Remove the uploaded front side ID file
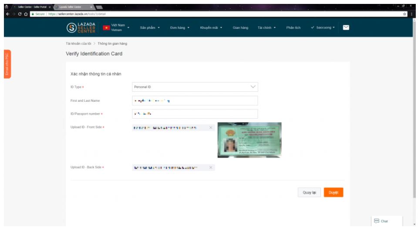The width and height of the screenshot is (418, 231). click(x=211, y=127)
